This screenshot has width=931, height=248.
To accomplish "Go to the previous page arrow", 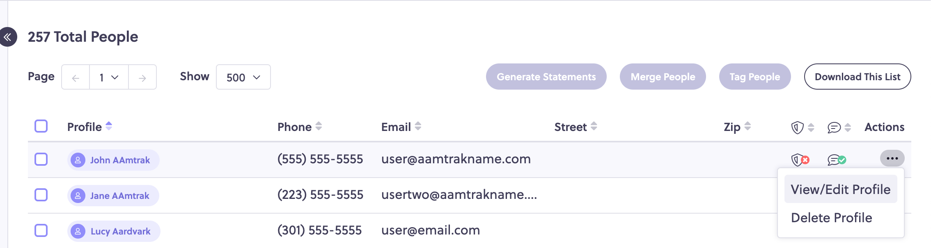I will point(76,77).
